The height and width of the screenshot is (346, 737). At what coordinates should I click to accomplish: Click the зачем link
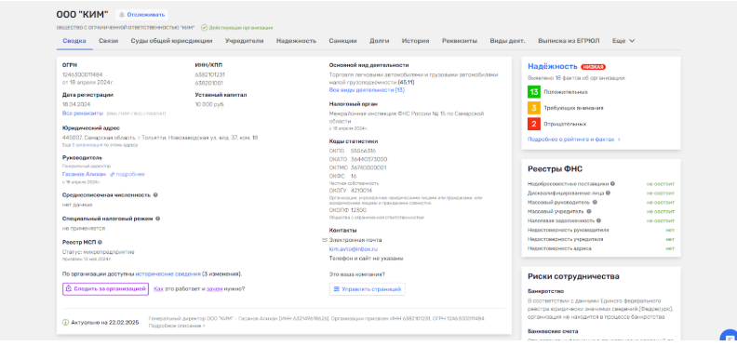(x=214, y=288)
